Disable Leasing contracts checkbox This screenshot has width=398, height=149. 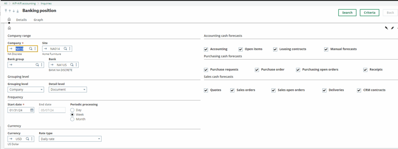[x=275, y=49]
